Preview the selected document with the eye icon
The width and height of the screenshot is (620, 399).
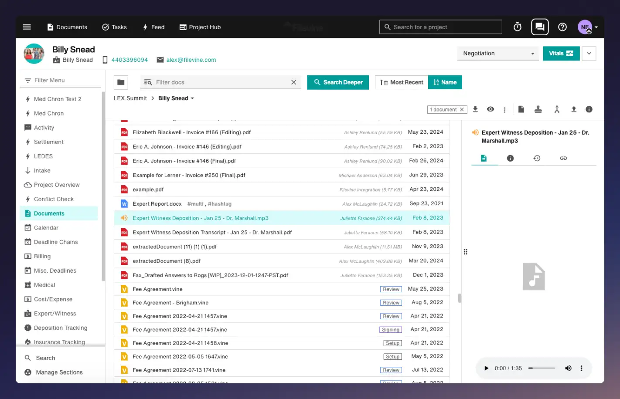pos(490,109)
